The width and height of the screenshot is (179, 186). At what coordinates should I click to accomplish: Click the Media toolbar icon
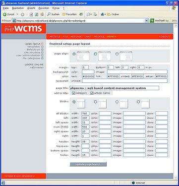pos(81,14)
